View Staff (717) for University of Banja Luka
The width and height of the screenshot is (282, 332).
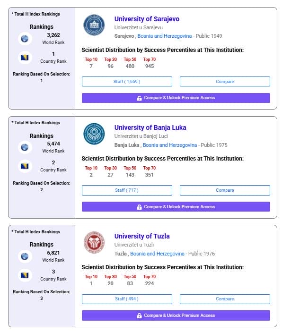(x=127, y=190)
